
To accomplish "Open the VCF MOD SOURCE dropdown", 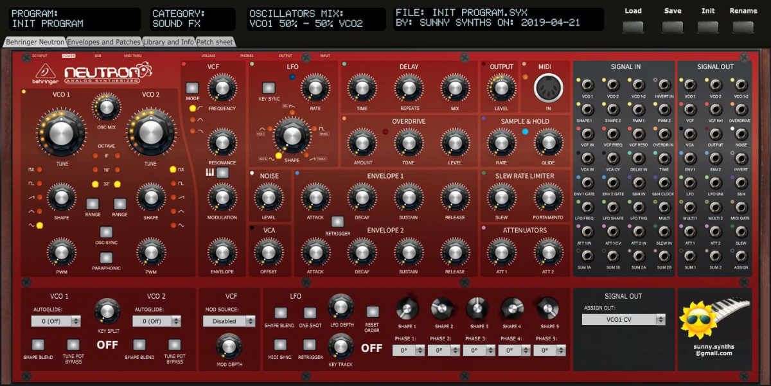I will [229, 321].
